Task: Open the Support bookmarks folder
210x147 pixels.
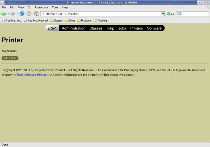Action: pos(57,21)
